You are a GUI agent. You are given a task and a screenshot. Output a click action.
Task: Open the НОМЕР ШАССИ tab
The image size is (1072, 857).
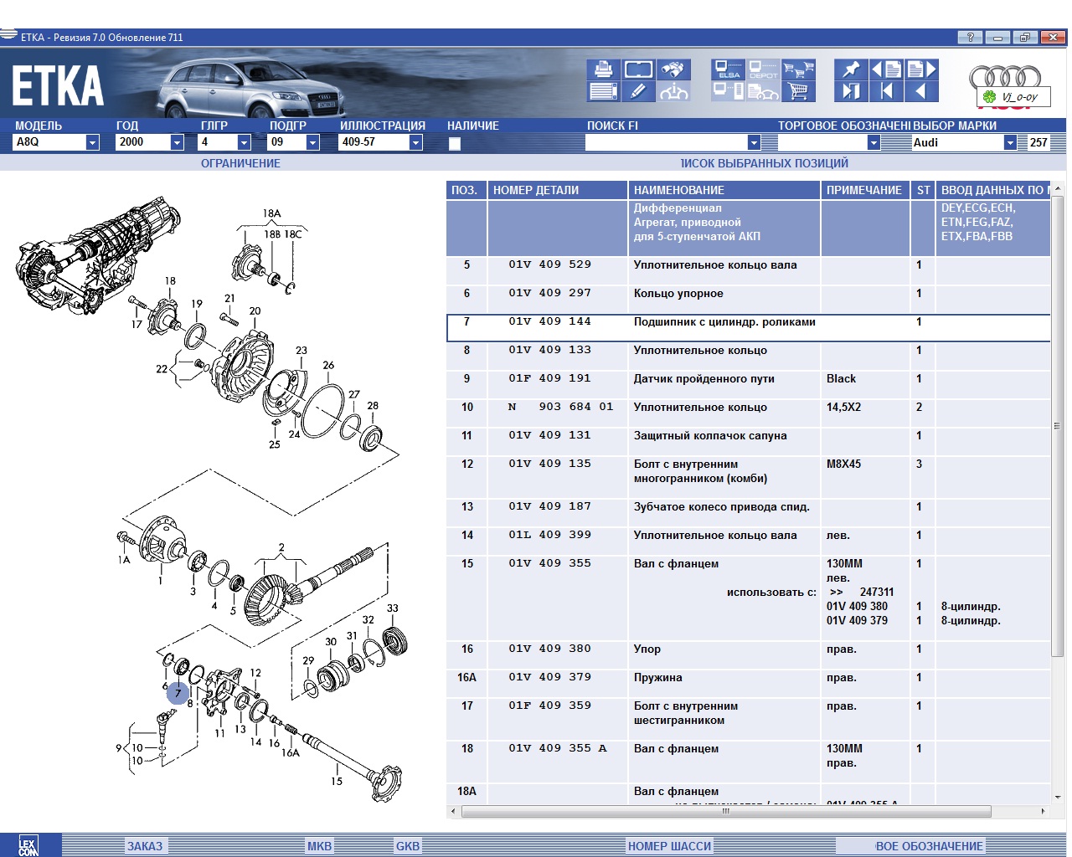coord(669,846)
